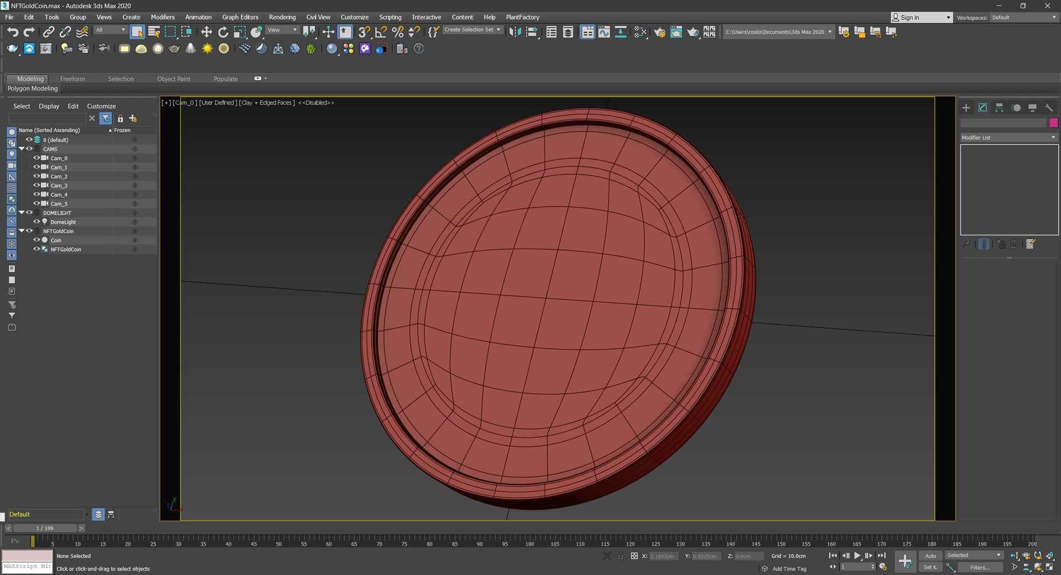This screenshot has width=1061, height=575.
Task: Open the PlantFactory menu
Action: point(522,17)
